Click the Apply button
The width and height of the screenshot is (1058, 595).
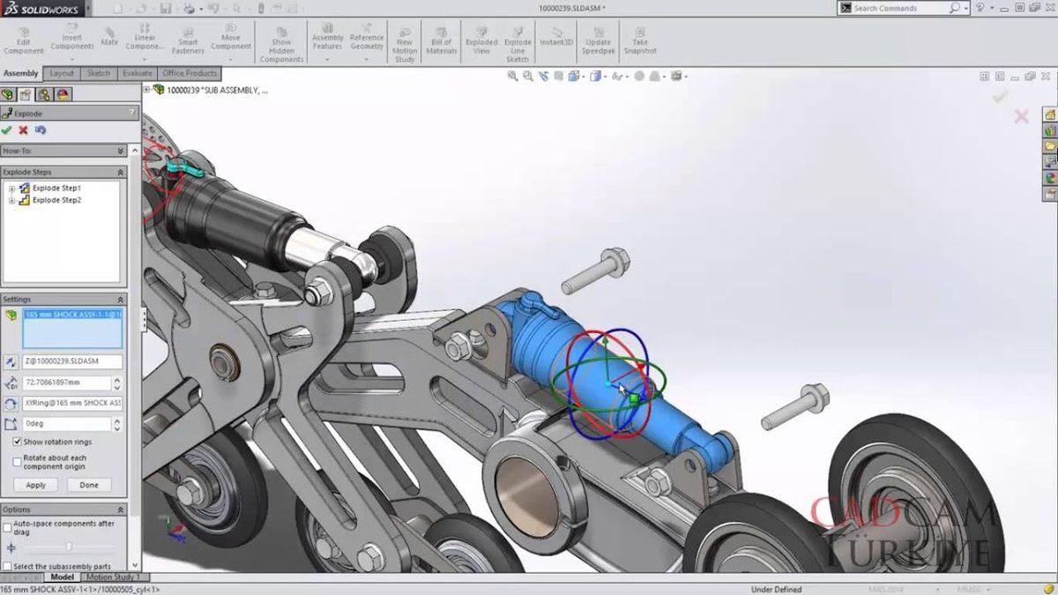(x=36, y=484)
